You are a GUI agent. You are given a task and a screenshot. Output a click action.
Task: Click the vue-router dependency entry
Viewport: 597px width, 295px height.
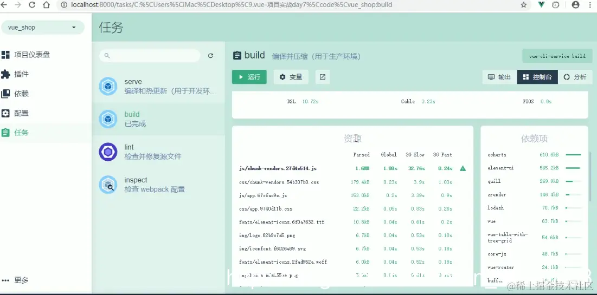pyautogui.click(x=534, y=267)
